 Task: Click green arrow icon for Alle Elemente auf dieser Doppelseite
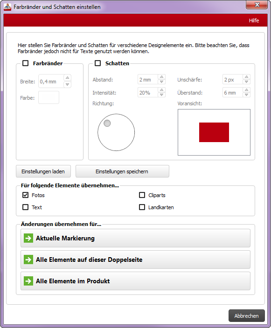[x=28, y=260]
